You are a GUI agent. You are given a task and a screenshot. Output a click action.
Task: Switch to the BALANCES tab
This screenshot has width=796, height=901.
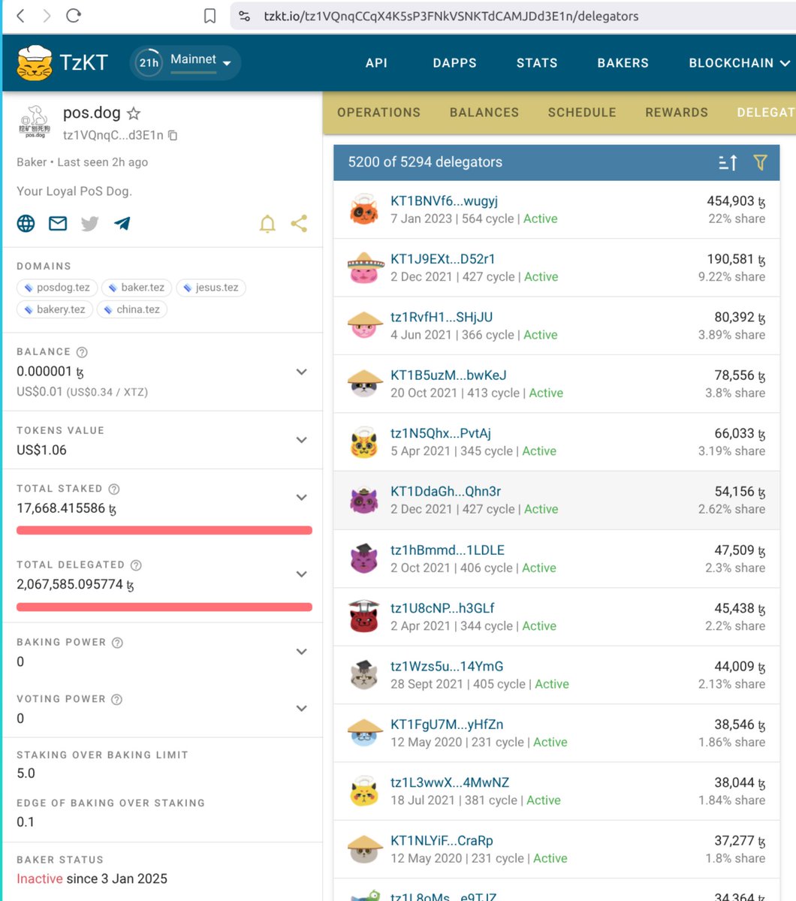click(484, 113)
